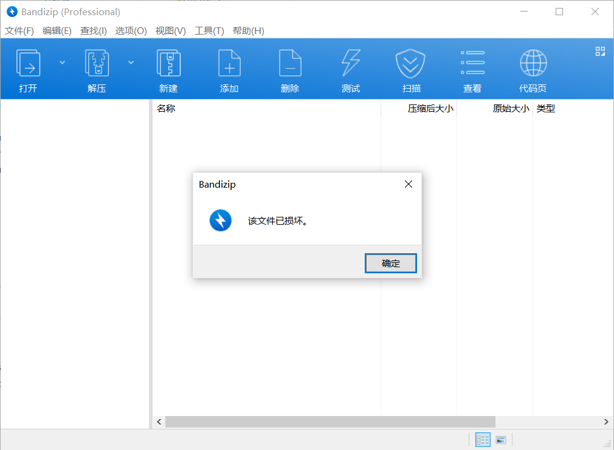Close the Bandizip main window
614x450 pixels.
(x=595, y=12)
